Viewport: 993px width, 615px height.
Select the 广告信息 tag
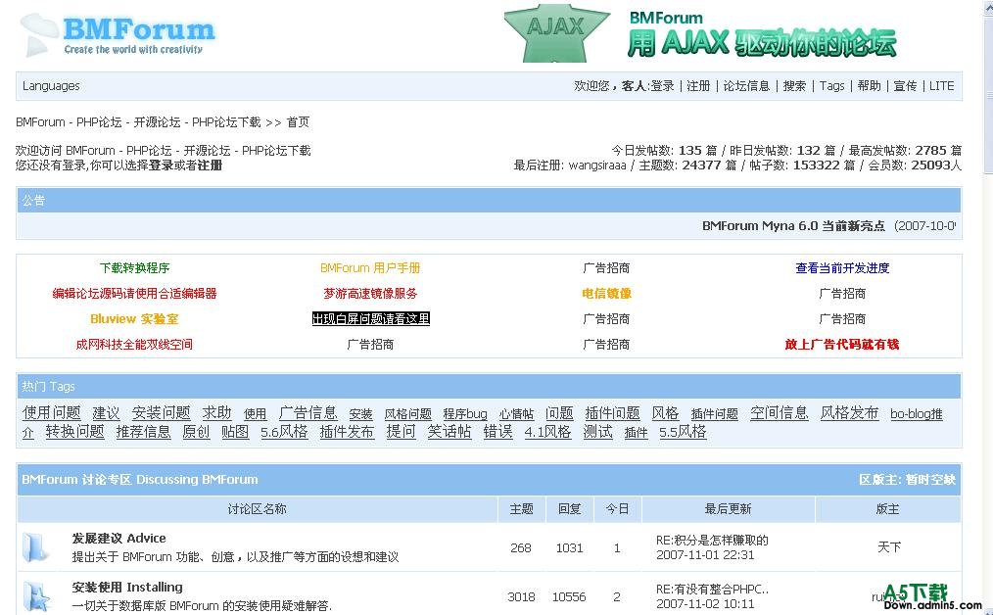[x=307, y=413]
